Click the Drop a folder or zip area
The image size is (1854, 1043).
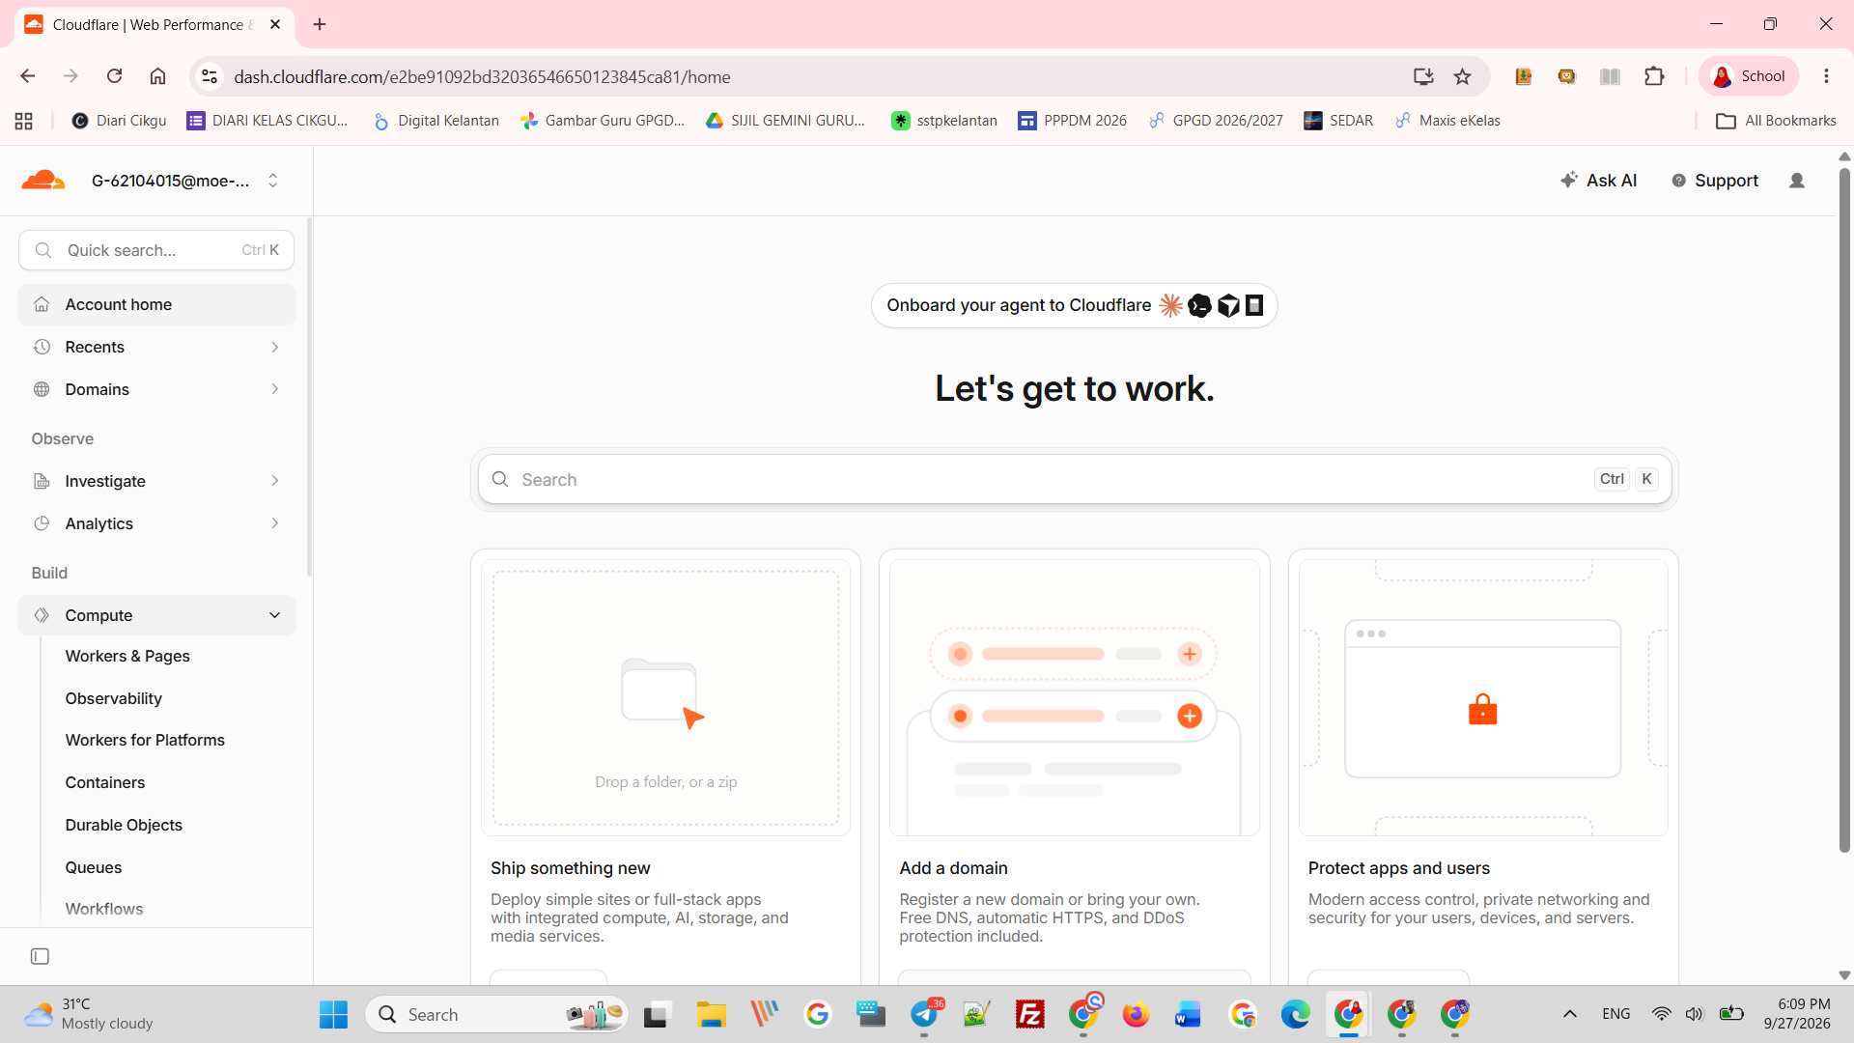coord(665,697)
